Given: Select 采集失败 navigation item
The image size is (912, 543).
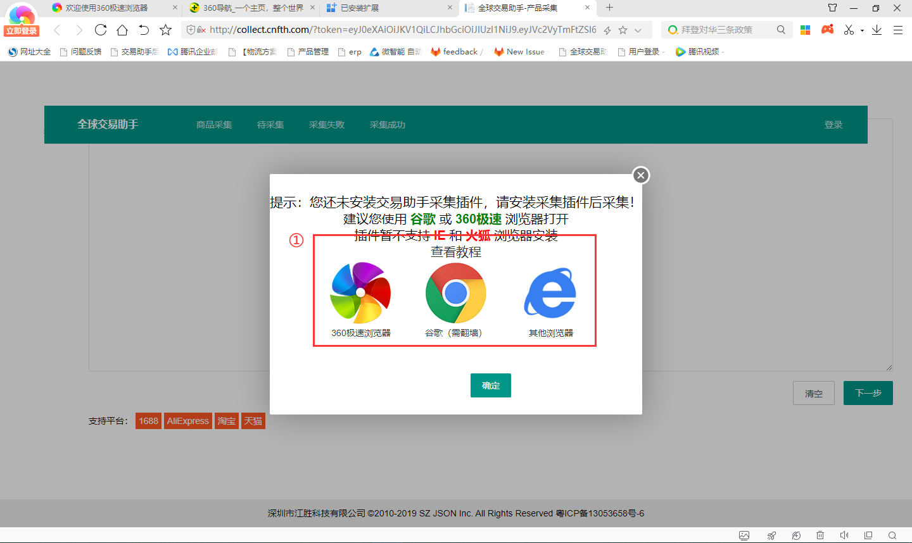Looking at the screenshot, I should tap(327, 125).
